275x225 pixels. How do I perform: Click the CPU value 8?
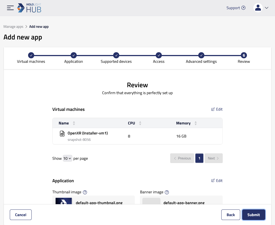pos(129,136)
